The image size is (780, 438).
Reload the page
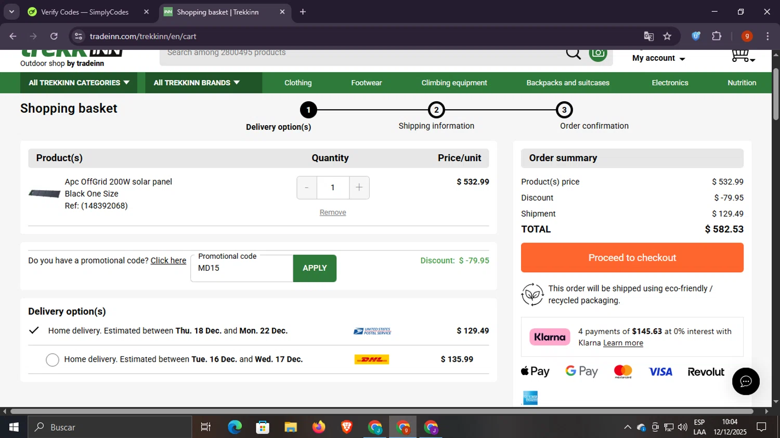pyautogui.click(x=54, y=36)
